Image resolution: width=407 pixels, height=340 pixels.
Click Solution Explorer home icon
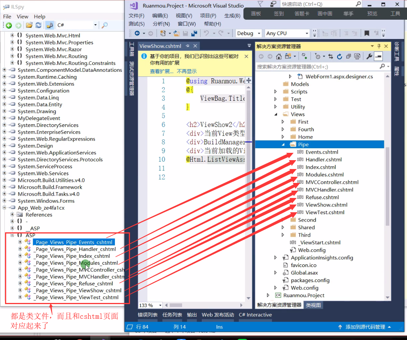(x=279, y=56)
